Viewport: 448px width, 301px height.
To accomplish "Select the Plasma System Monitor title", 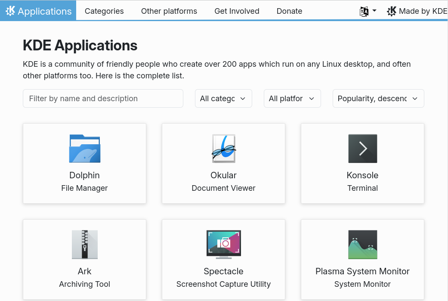I will tap(362, 271).
